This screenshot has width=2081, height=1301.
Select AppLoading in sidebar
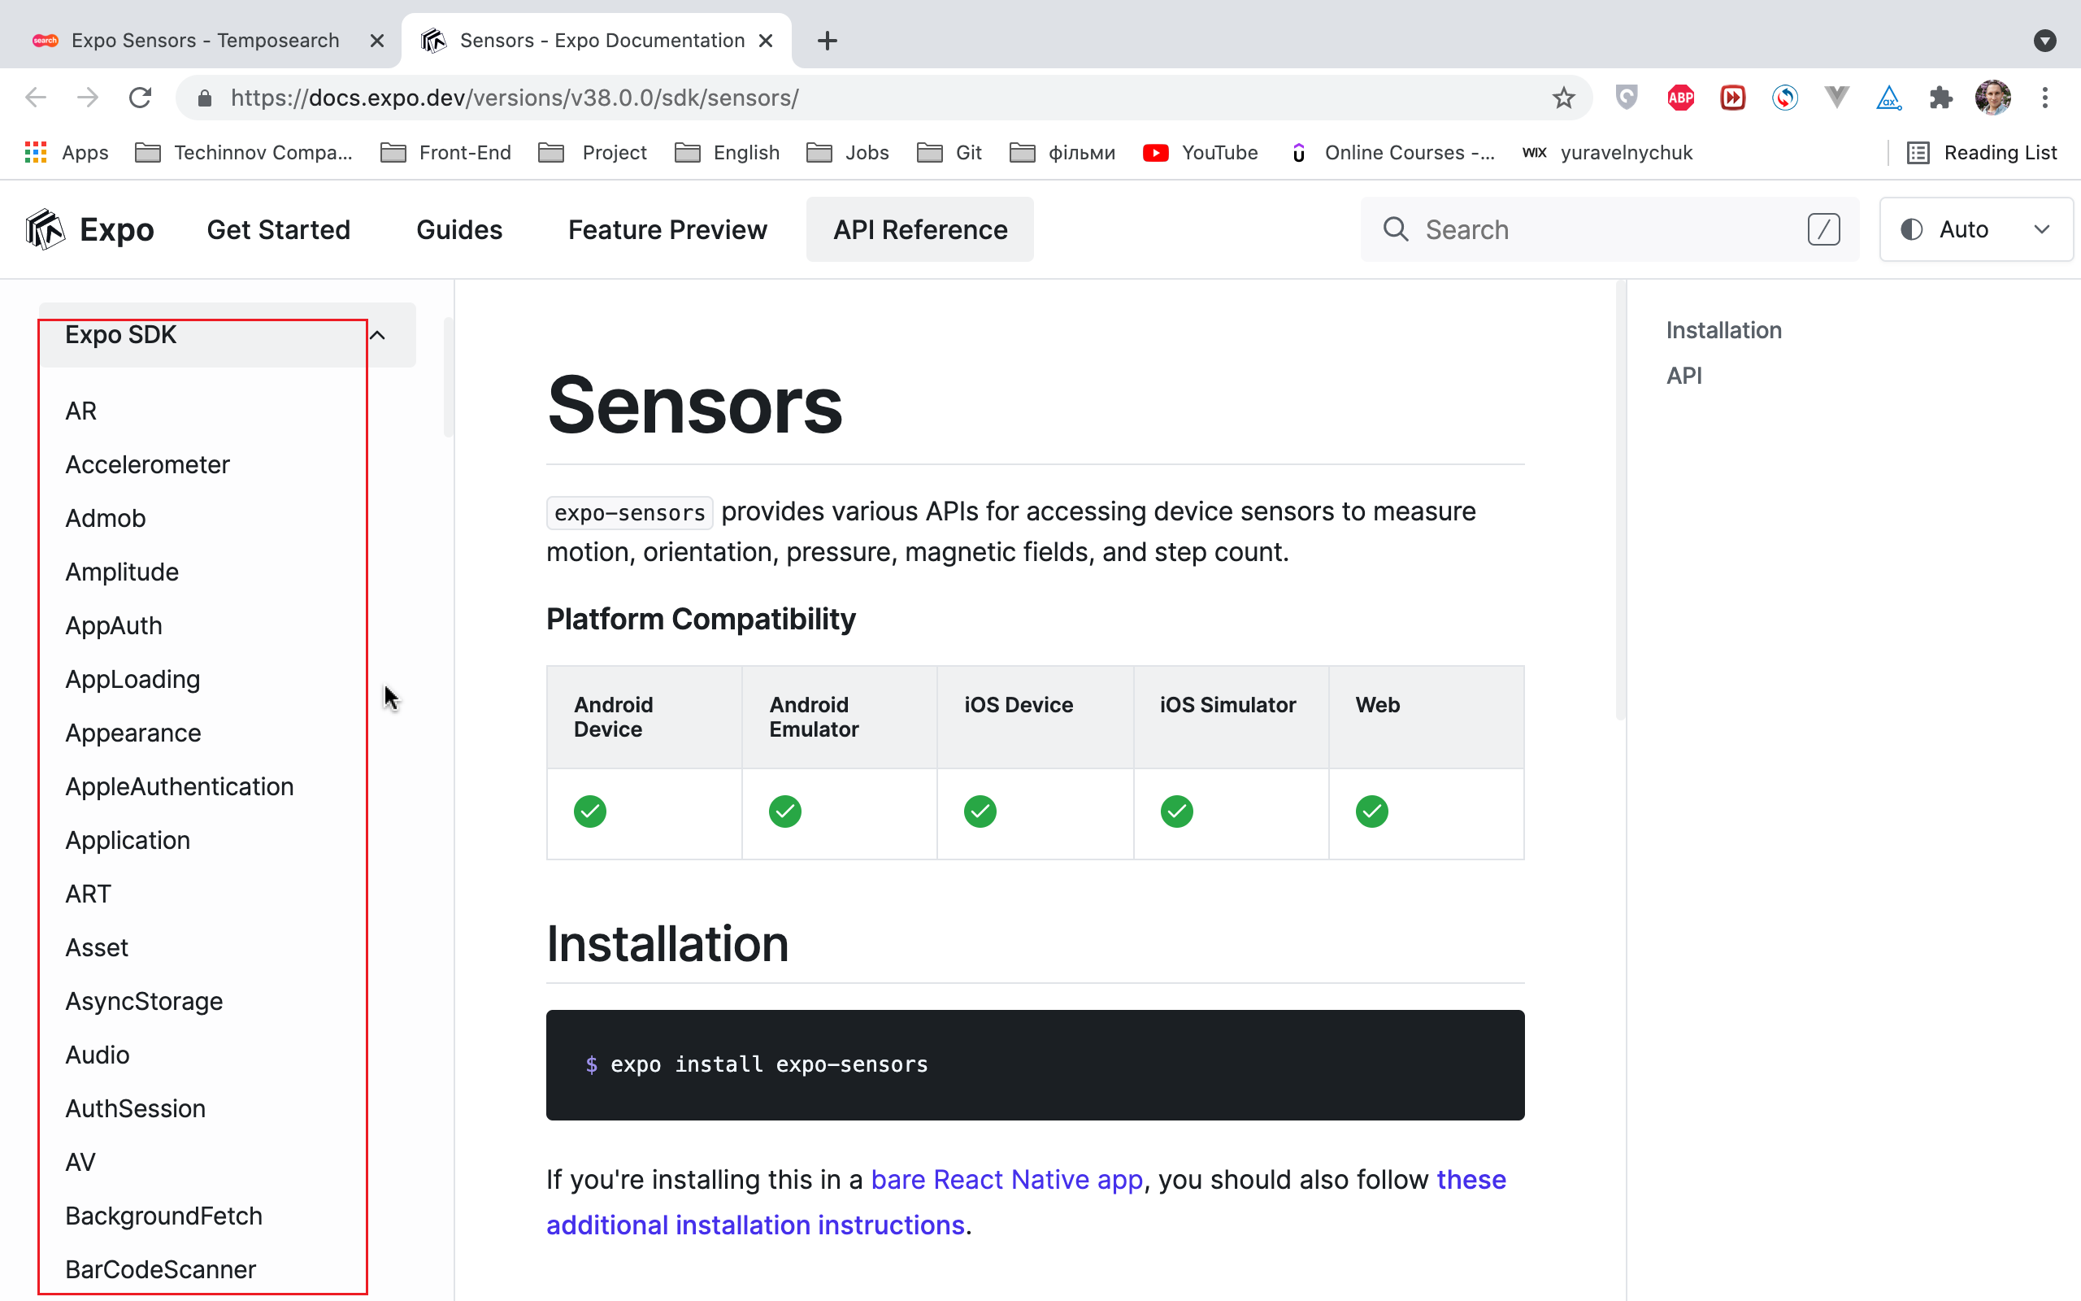point(133,680)
